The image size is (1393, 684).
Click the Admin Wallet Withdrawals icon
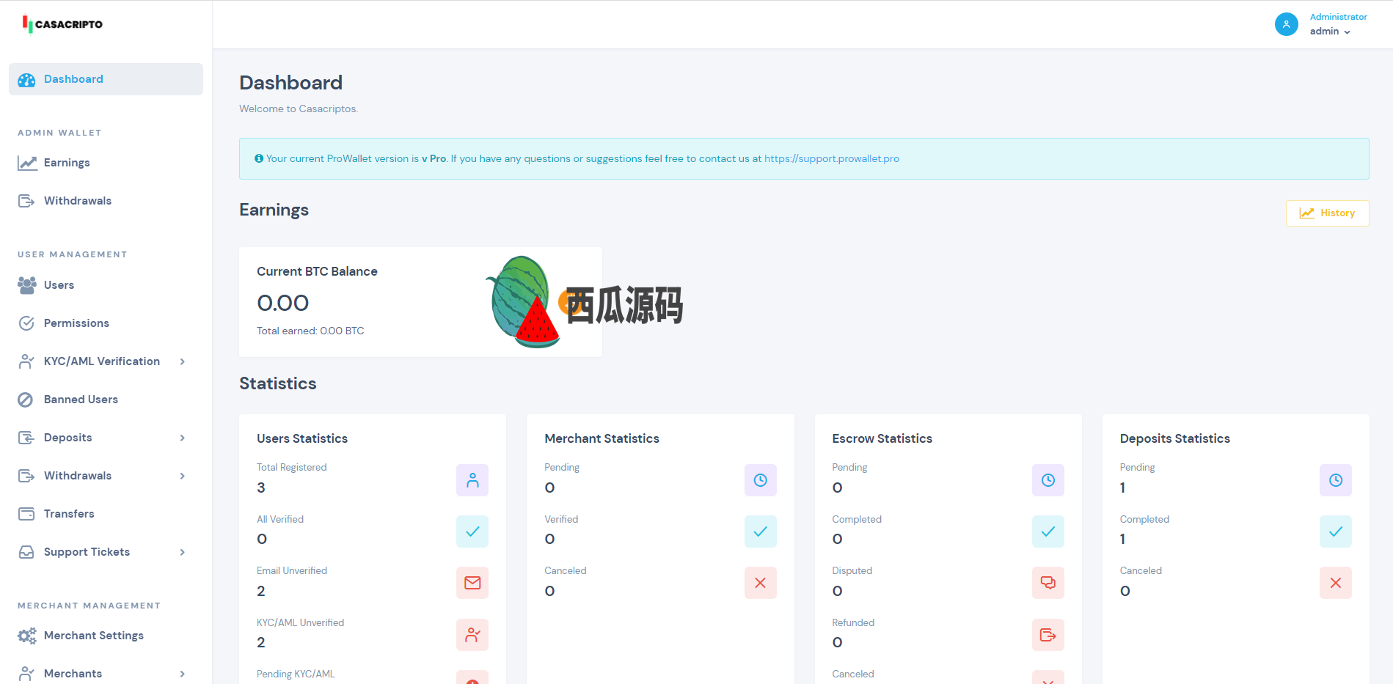pos(26,201)
